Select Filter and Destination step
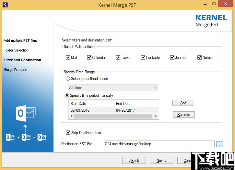The height and width of the screenshot is (170, 235). [22, 60]
